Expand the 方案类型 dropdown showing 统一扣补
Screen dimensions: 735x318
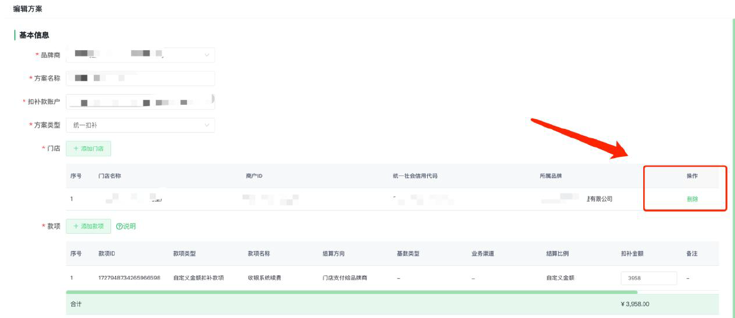click(140, 125)
